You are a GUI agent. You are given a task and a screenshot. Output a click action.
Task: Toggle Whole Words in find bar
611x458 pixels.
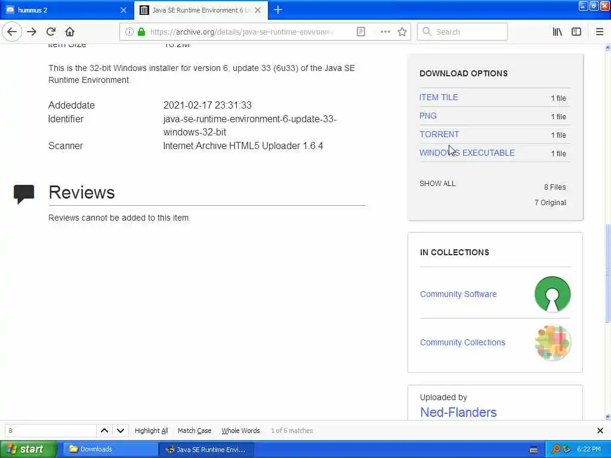240,431
